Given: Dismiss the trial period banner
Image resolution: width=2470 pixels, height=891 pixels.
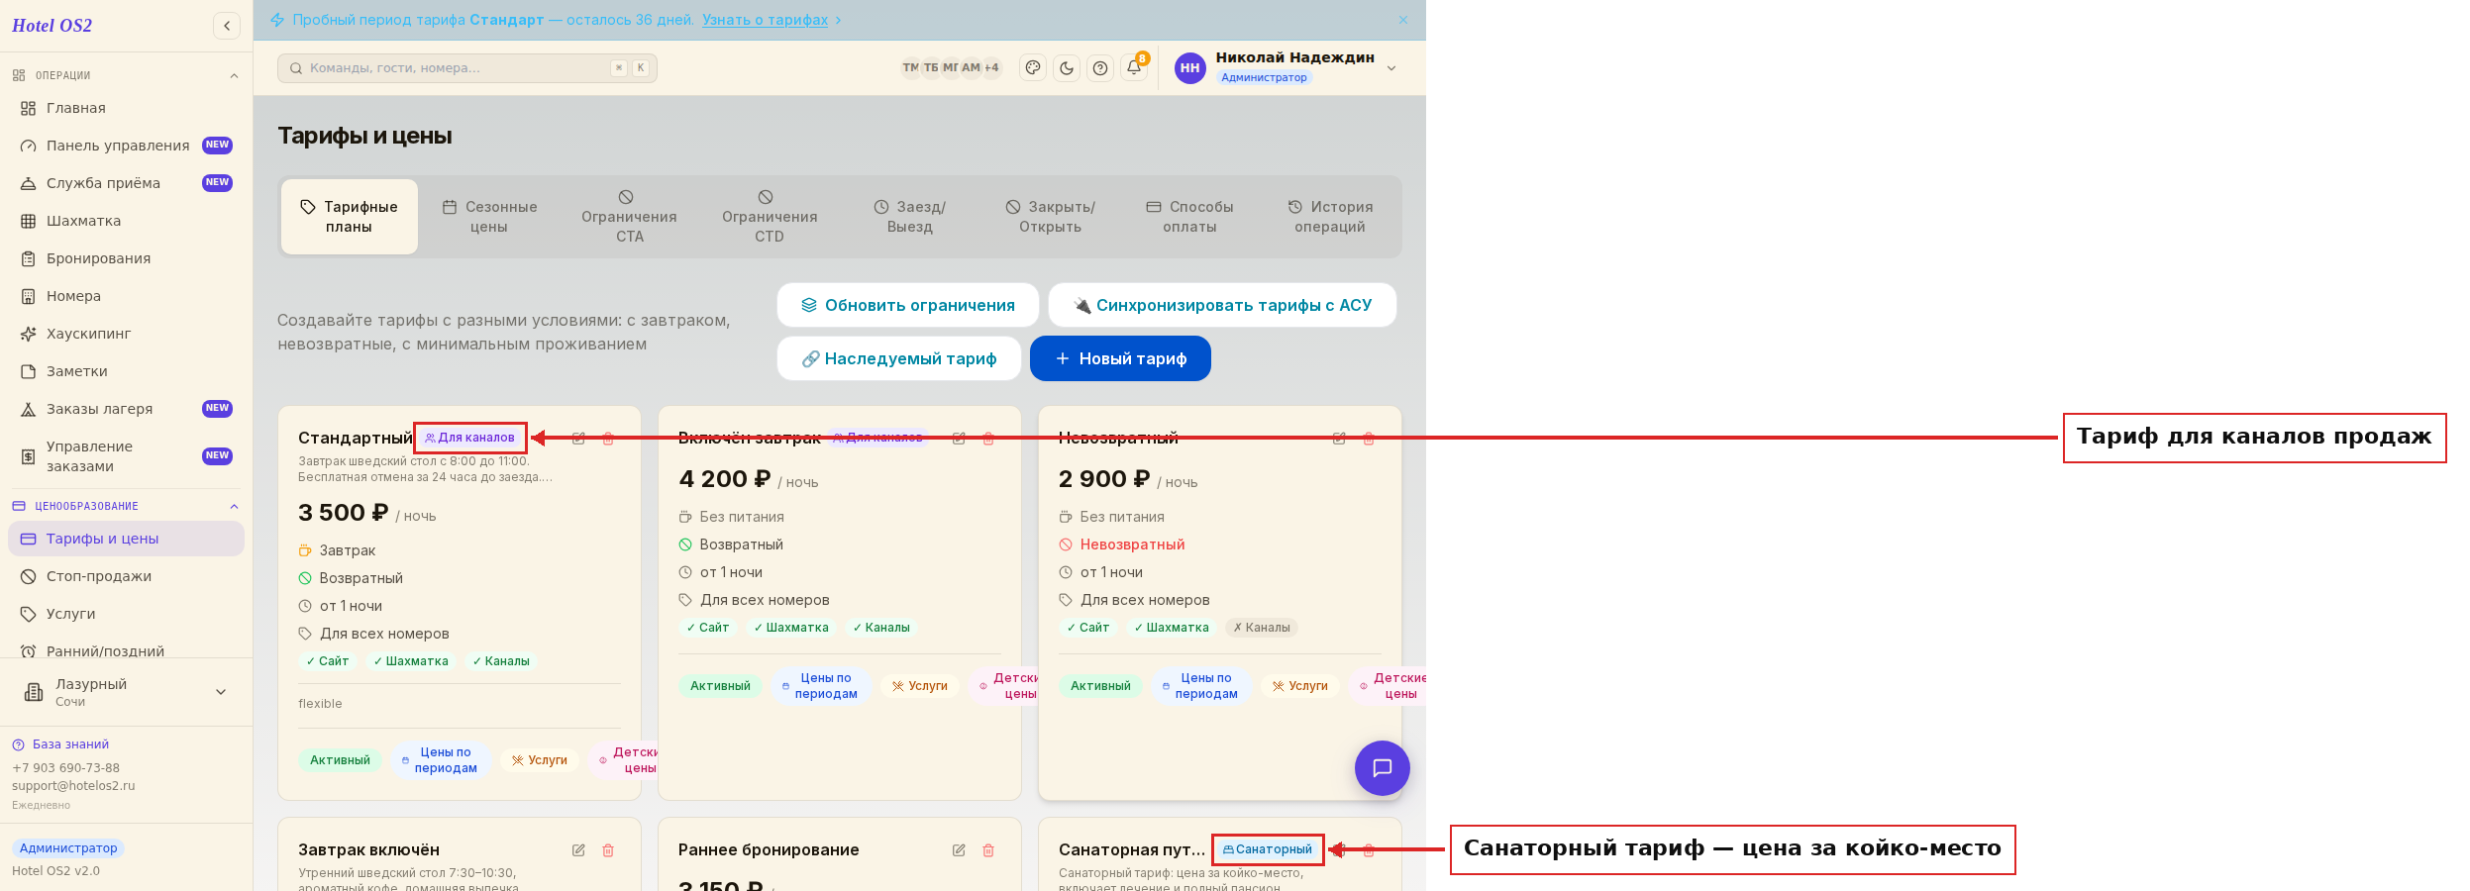Looking at the screenshot, I should click(1402, 20).
